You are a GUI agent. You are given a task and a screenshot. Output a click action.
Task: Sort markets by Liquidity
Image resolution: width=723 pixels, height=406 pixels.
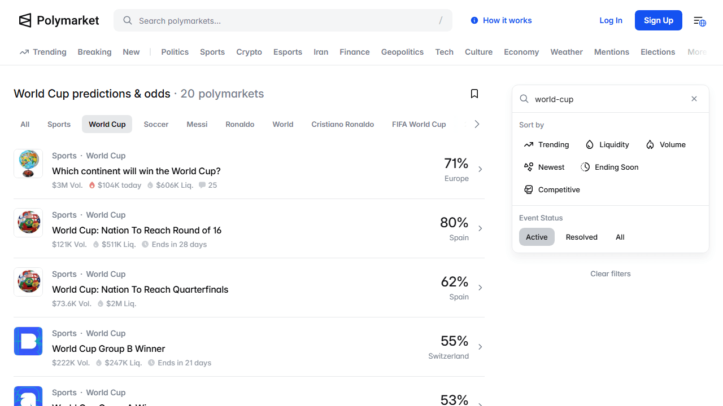pos(607,144)
